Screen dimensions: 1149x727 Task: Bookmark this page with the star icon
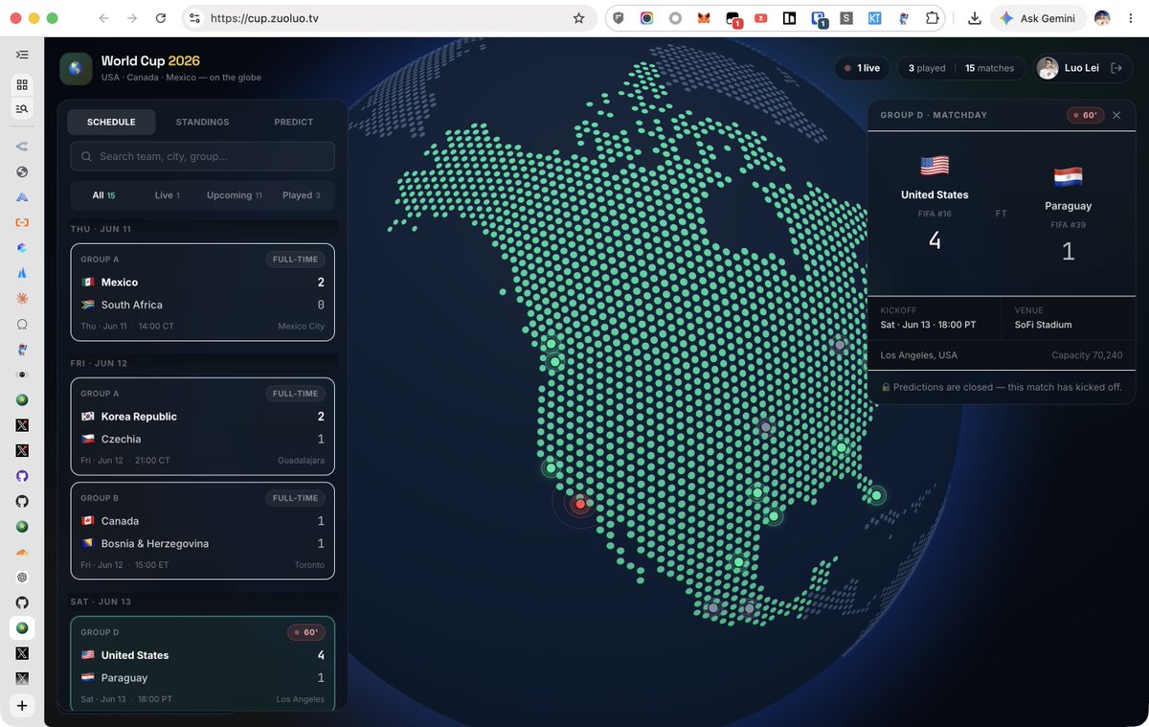(578, 18)
